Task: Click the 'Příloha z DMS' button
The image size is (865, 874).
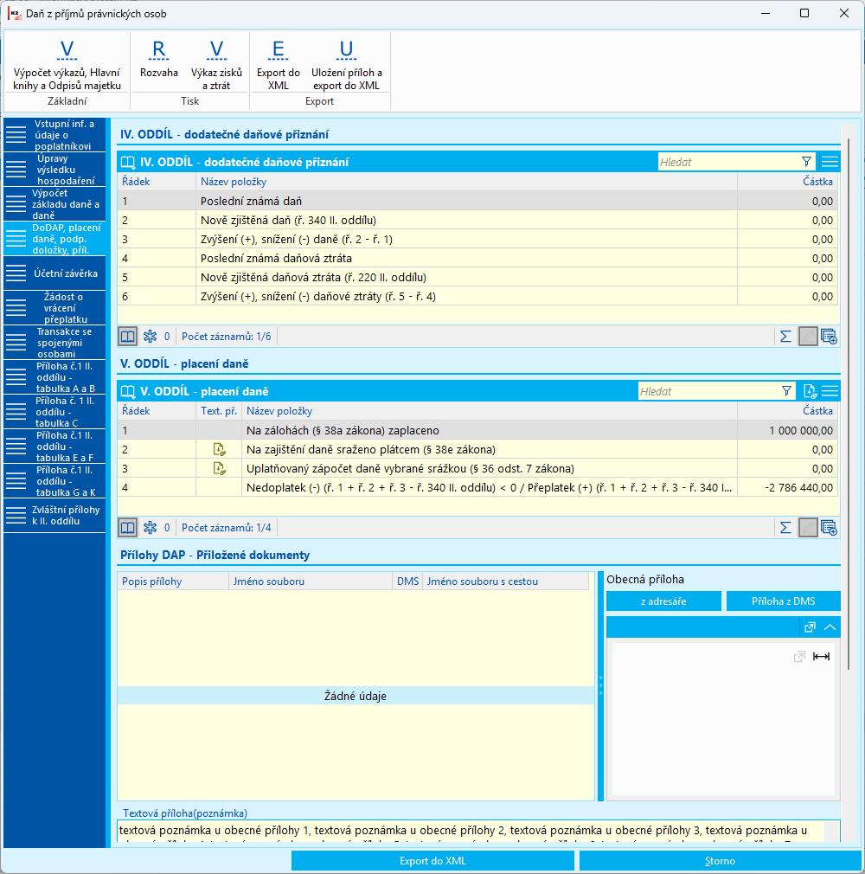Action: point(783,601)
